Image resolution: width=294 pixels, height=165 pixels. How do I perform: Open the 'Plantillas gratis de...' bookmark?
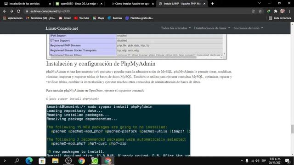(139, 18)
